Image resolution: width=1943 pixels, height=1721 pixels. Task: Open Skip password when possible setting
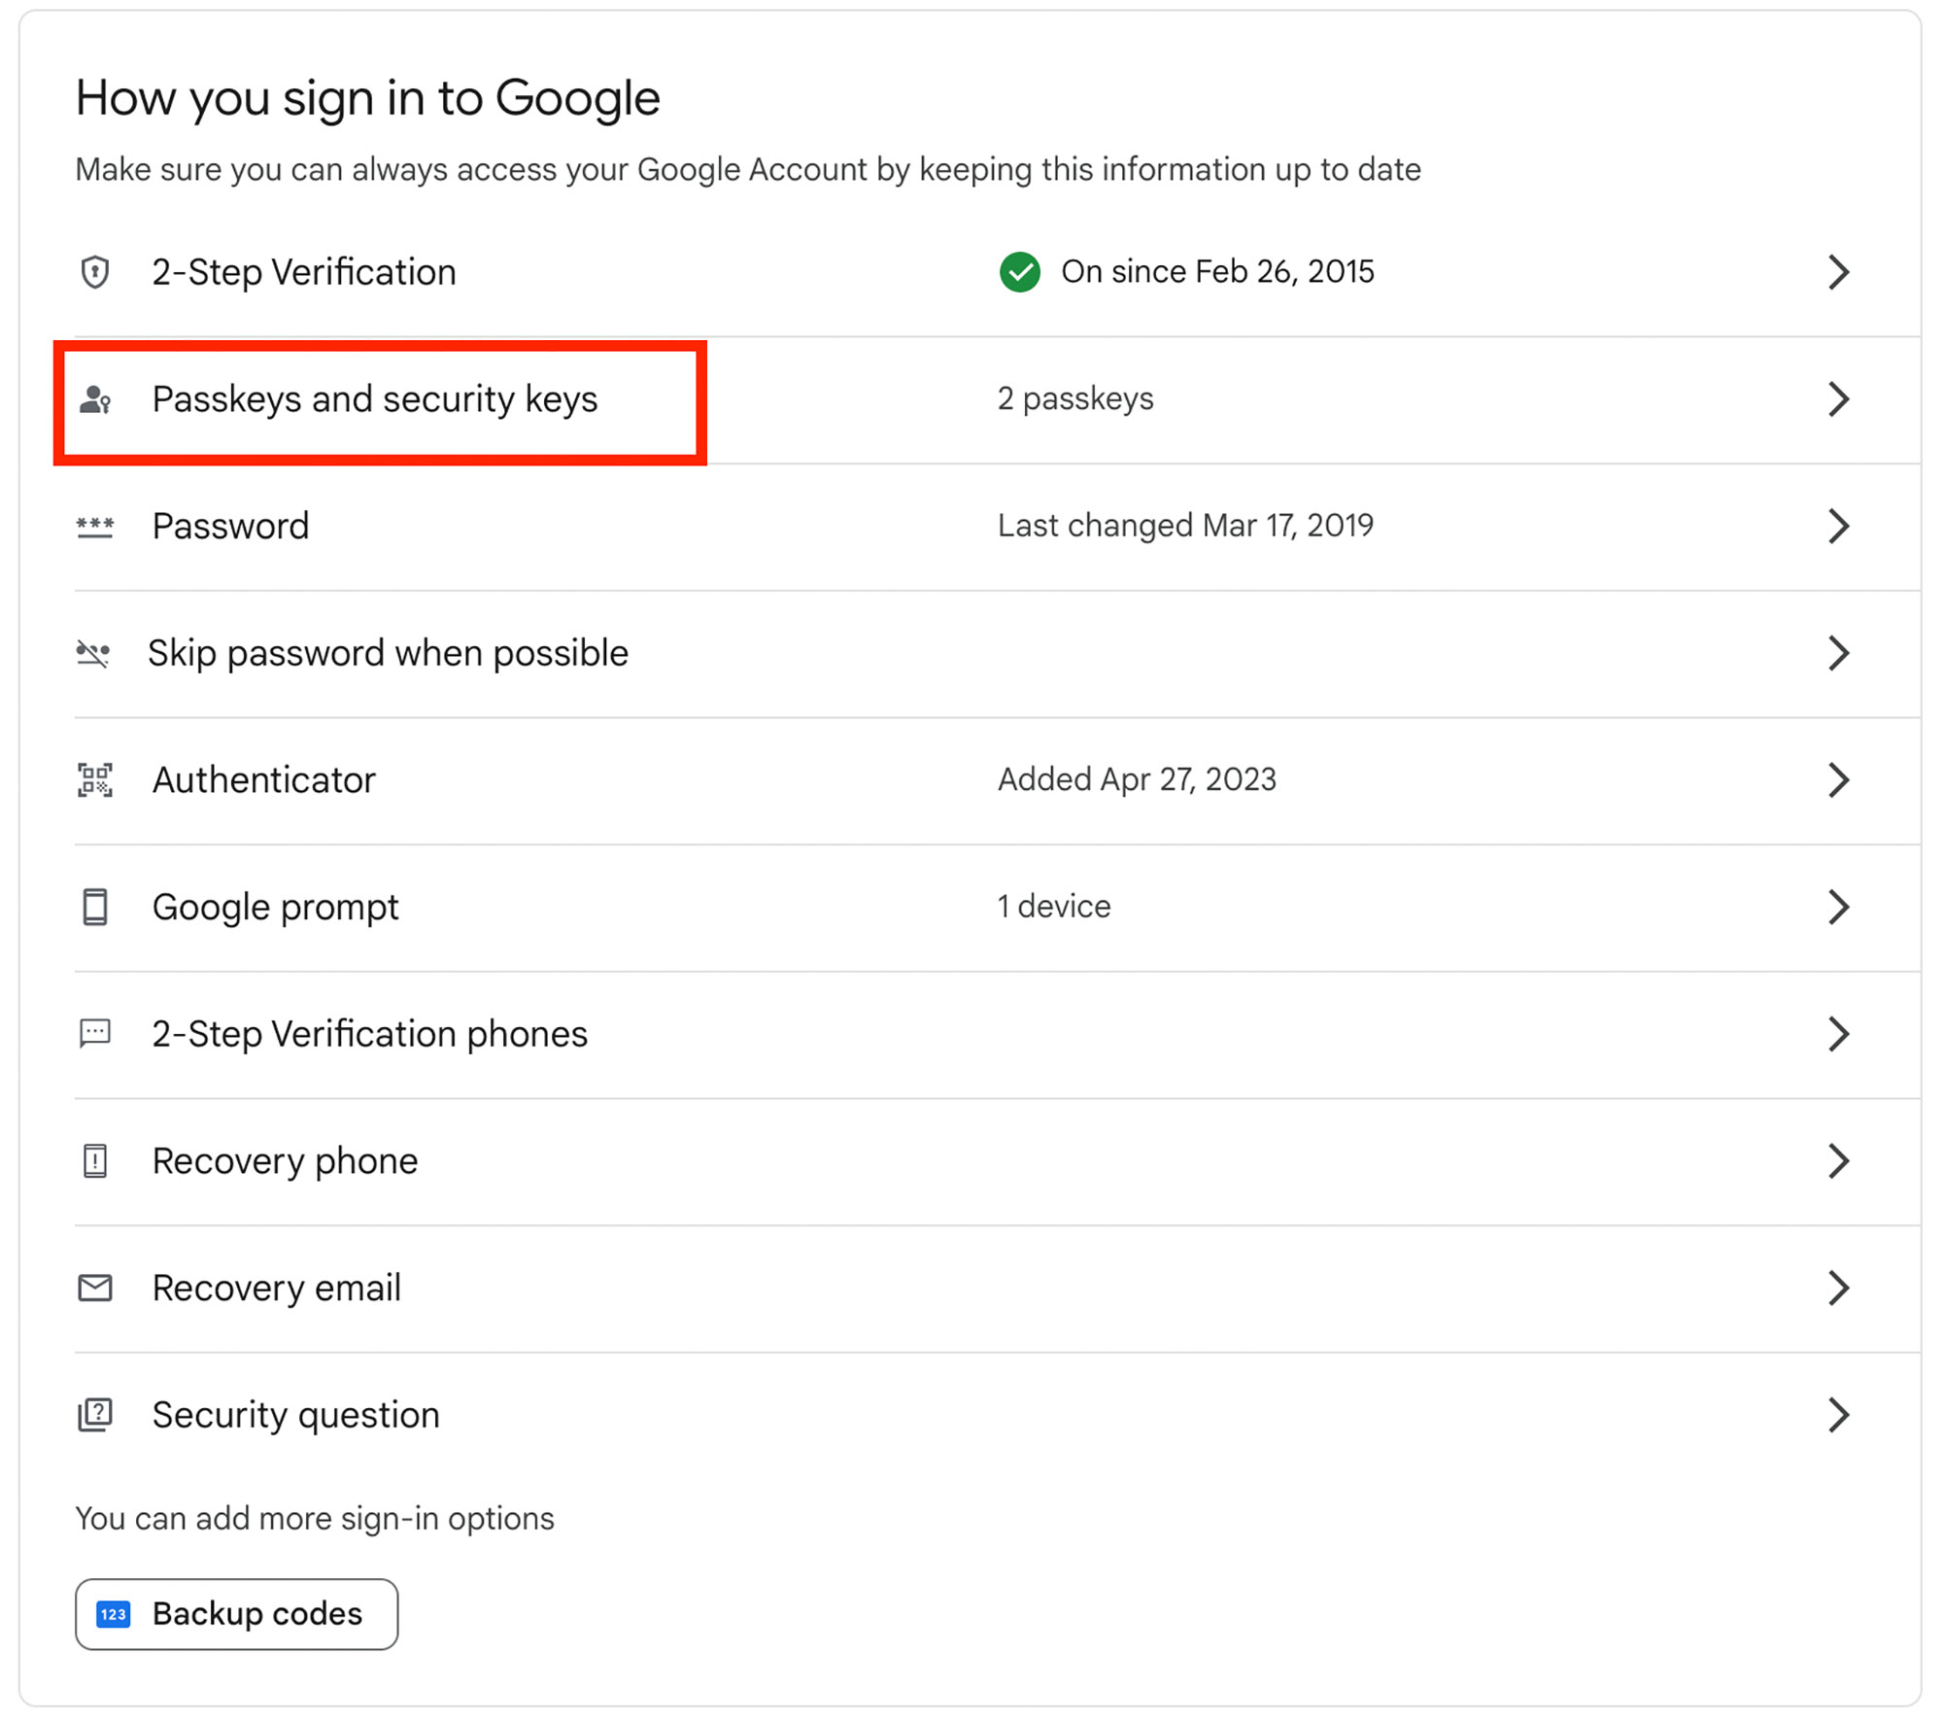pos(388,653)
